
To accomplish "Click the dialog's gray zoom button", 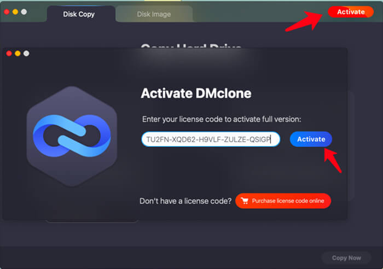I will point(26,54).
